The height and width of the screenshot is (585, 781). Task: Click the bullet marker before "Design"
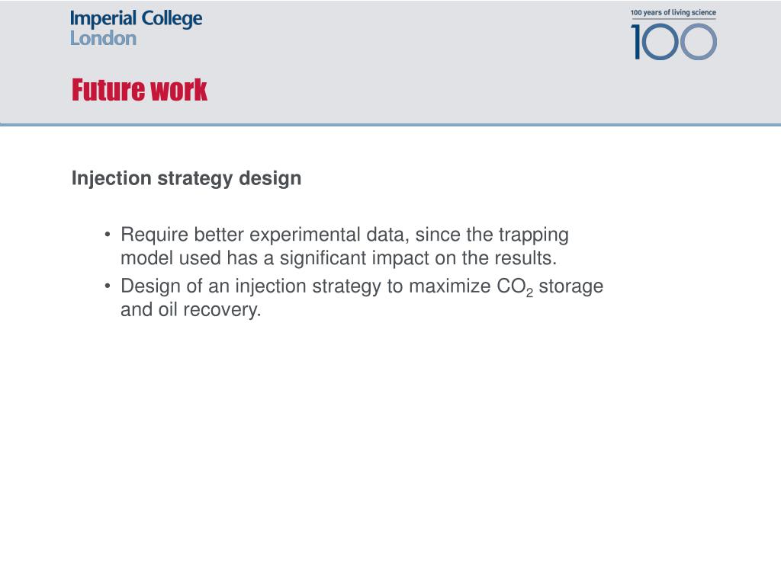click(108, 286)
